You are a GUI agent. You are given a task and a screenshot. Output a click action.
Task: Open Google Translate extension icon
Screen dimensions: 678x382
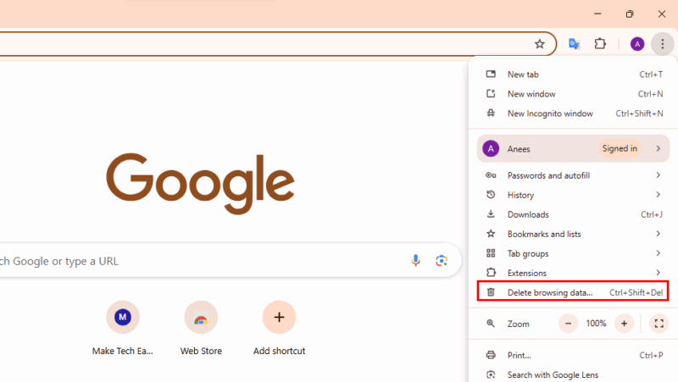pyautogui.click(x=574, y=44)
